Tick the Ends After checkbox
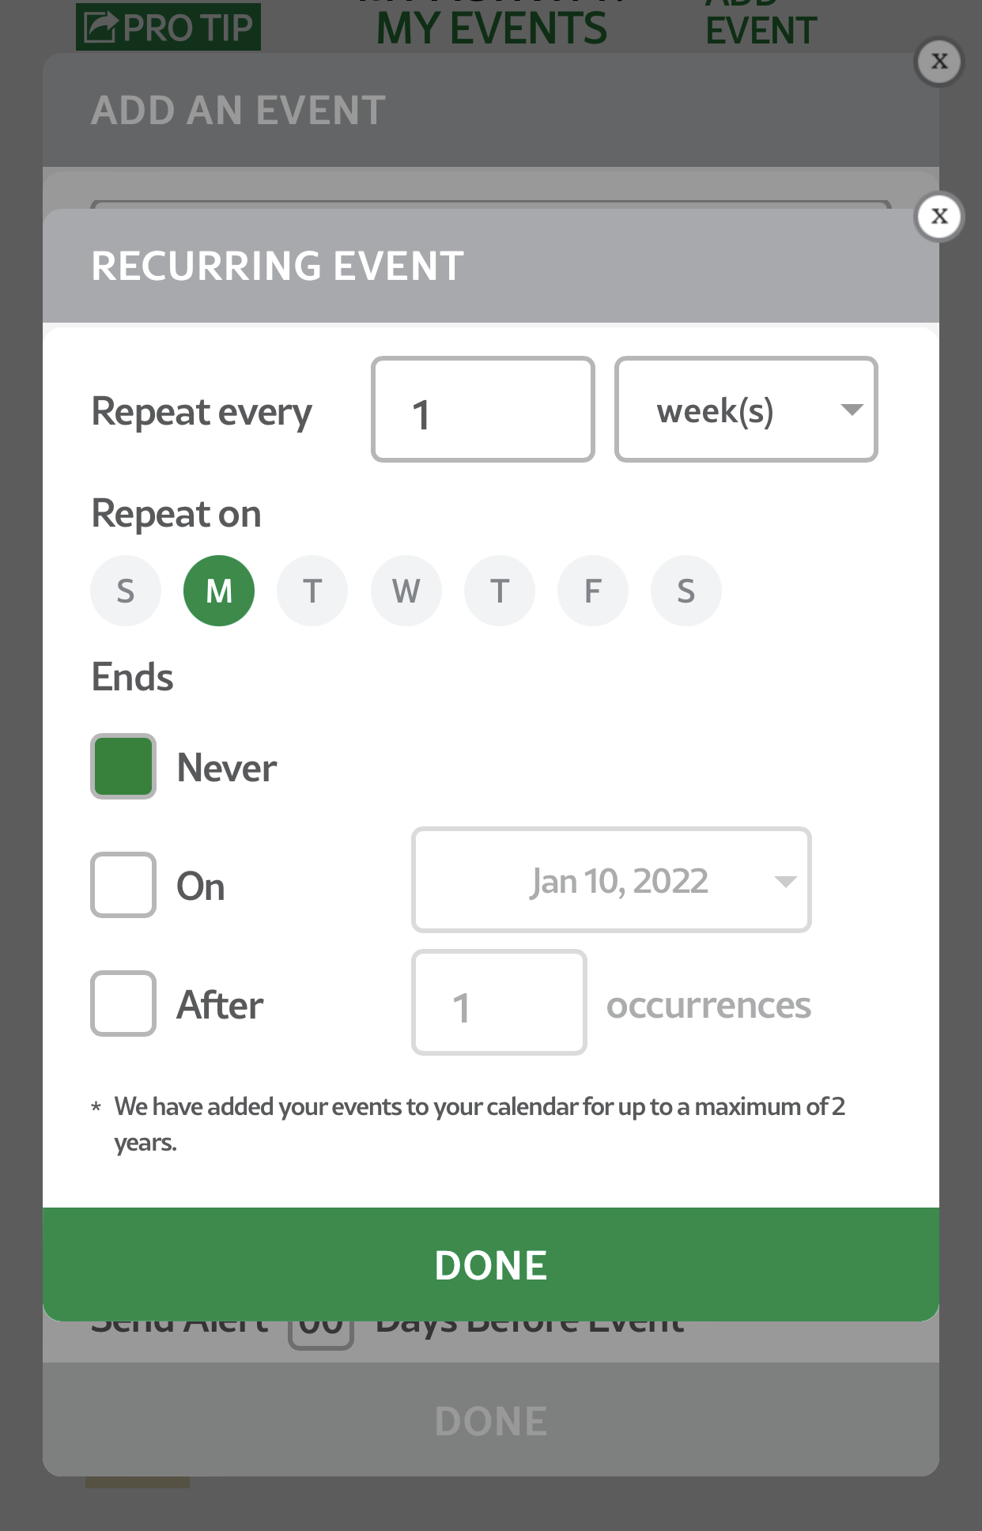Viewport: 982px width, 1531px height. tap(123, 1004)
